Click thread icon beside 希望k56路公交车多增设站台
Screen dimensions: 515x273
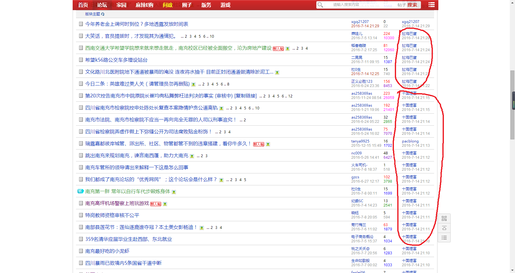coord(81,60)
